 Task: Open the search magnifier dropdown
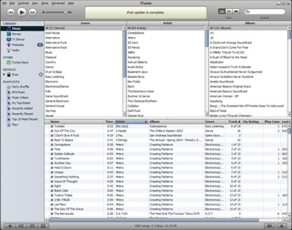click(248, 11)
